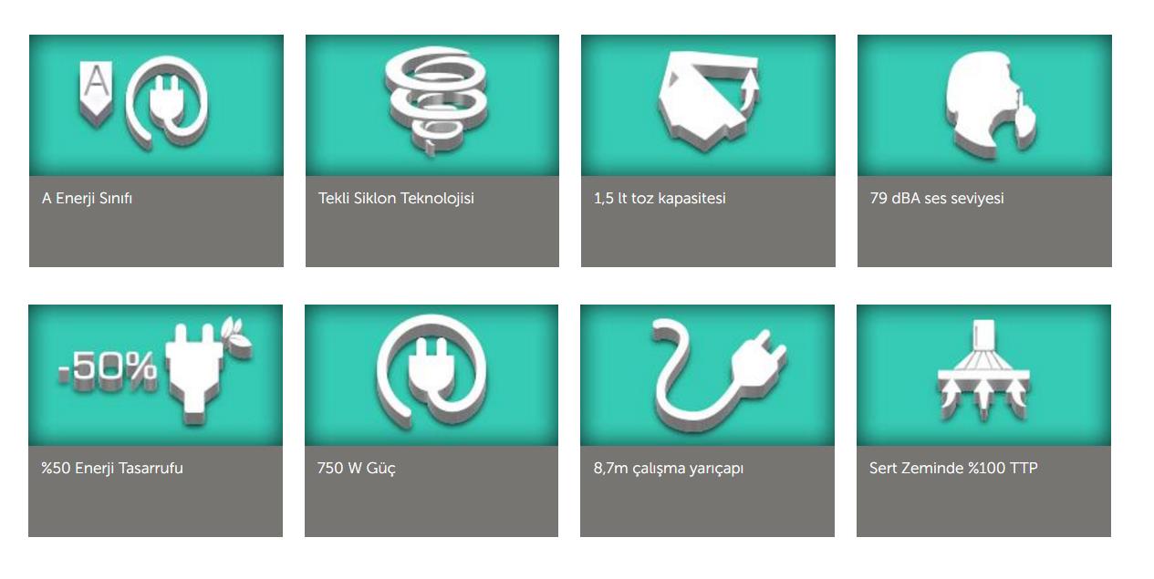
Task: Click the -50% text graphic
Action: (x=109, y=368)
